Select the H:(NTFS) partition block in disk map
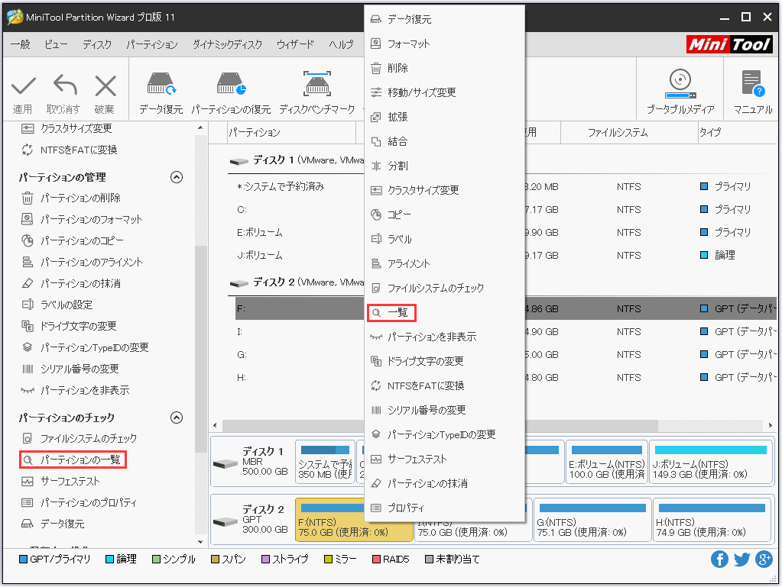The image size is (782, 587). coord(712,519)
